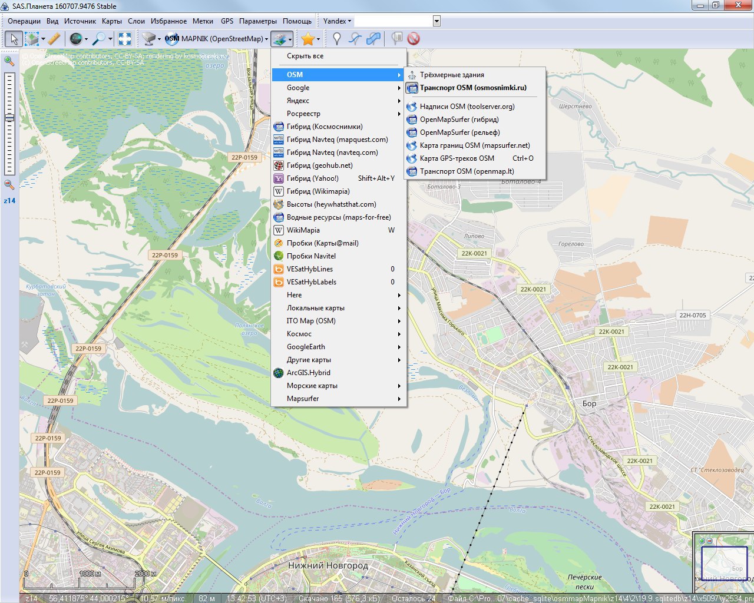Toggle Транспорт OSM (openmap.lt) layer
Screen dimensions: 754x603
(x=475, y=171)
